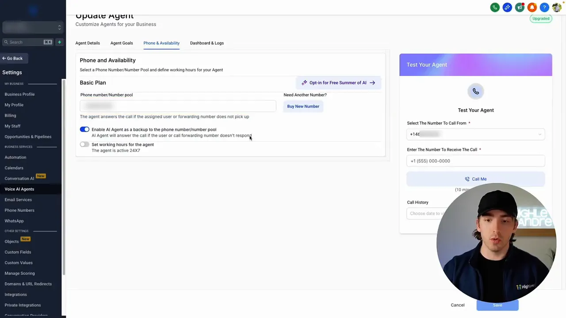This screenshot has width=566, height=318.
Task: Open the account switcher dropdown in sidebar
Action: (x=32, y=27)
